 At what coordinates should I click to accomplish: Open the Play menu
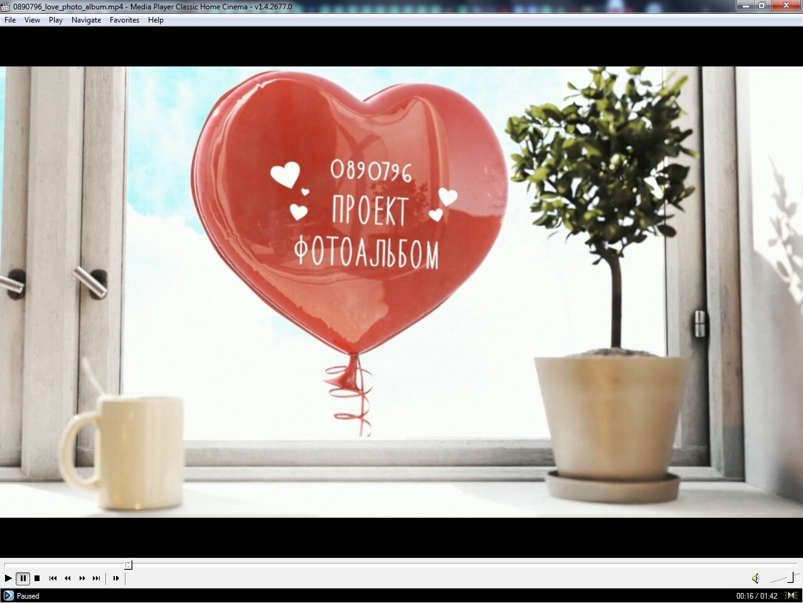[56, 20]
